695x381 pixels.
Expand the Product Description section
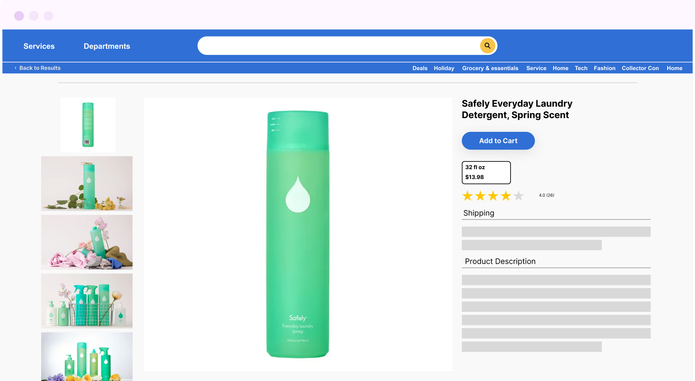click(500, 261)
